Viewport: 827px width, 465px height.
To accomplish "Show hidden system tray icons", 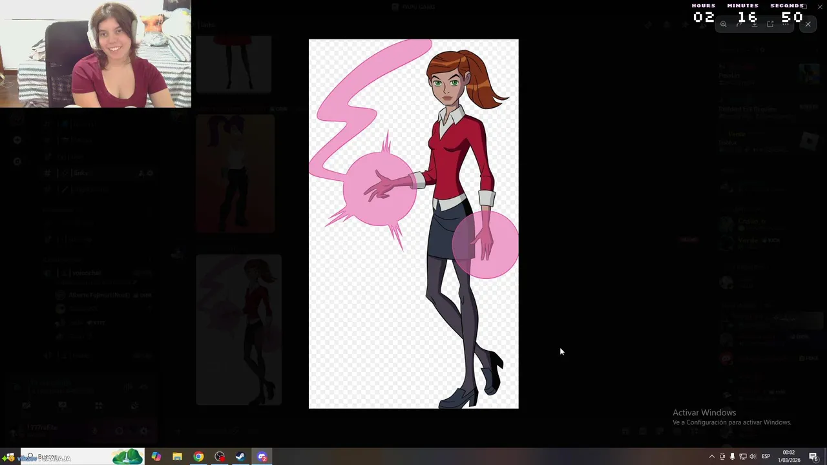I will point(712,457).
